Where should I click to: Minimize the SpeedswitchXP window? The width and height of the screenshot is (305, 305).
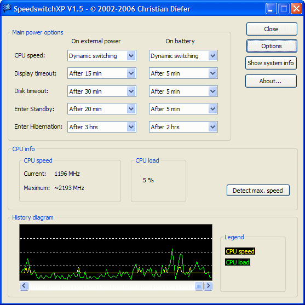271,9
